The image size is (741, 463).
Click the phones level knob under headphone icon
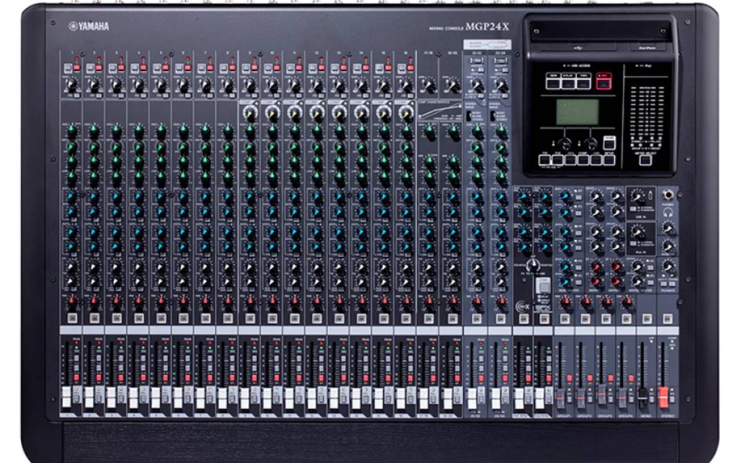coord(667,229)
